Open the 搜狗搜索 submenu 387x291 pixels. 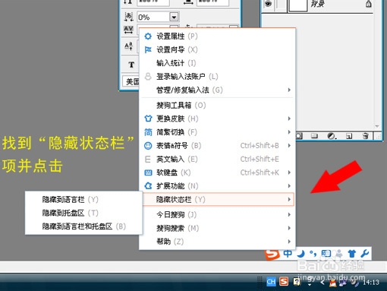[x=218, y=228]
